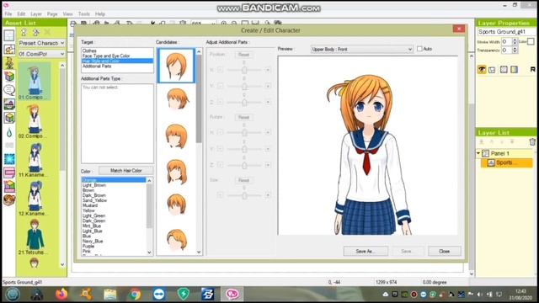Click the dotted frame icon in Layer Properties
This screenshot has height=303, width=539.
504,69
